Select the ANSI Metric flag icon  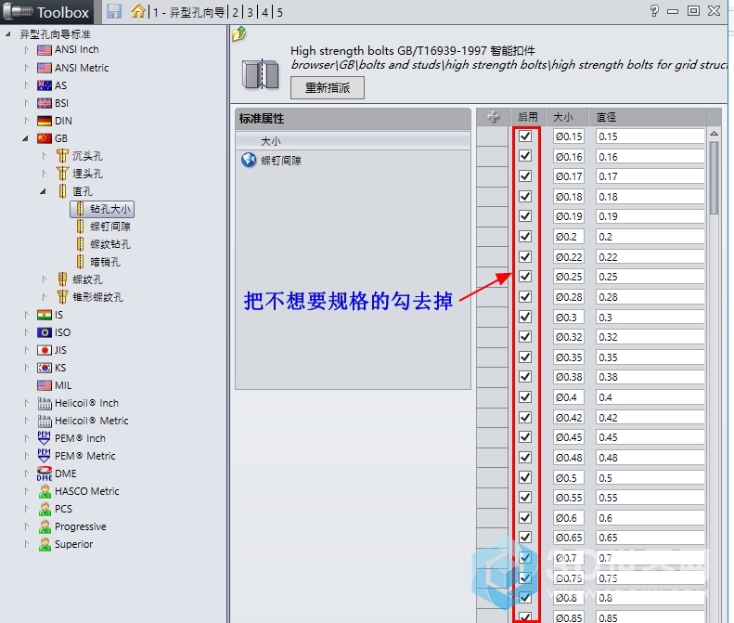coord(45,68)
